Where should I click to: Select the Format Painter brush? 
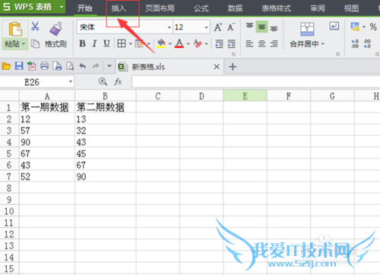coord(56,29)
